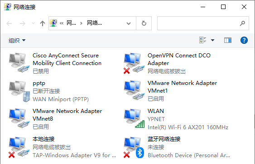Expand the address bar history dropdown
The image size is (255, 164).
(x=129, y=23)
